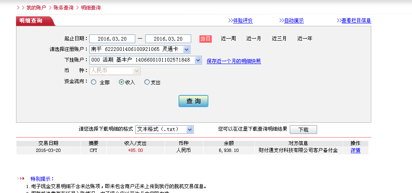This screenshot has width=412, height=193.
Task: Open the 体验评价 link
Action: click(x=243, y=21)
